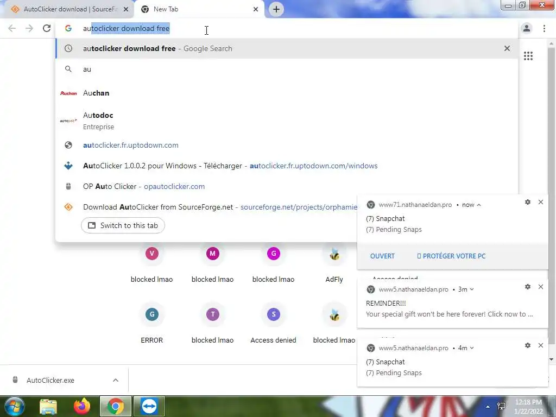The width and height of the screenshot is (556, 417).
Task: Open the Chrome profile avatar
Action: pos(527,28)
